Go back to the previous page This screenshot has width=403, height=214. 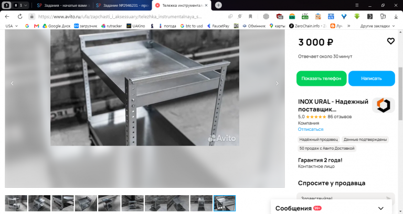point(7,17)
